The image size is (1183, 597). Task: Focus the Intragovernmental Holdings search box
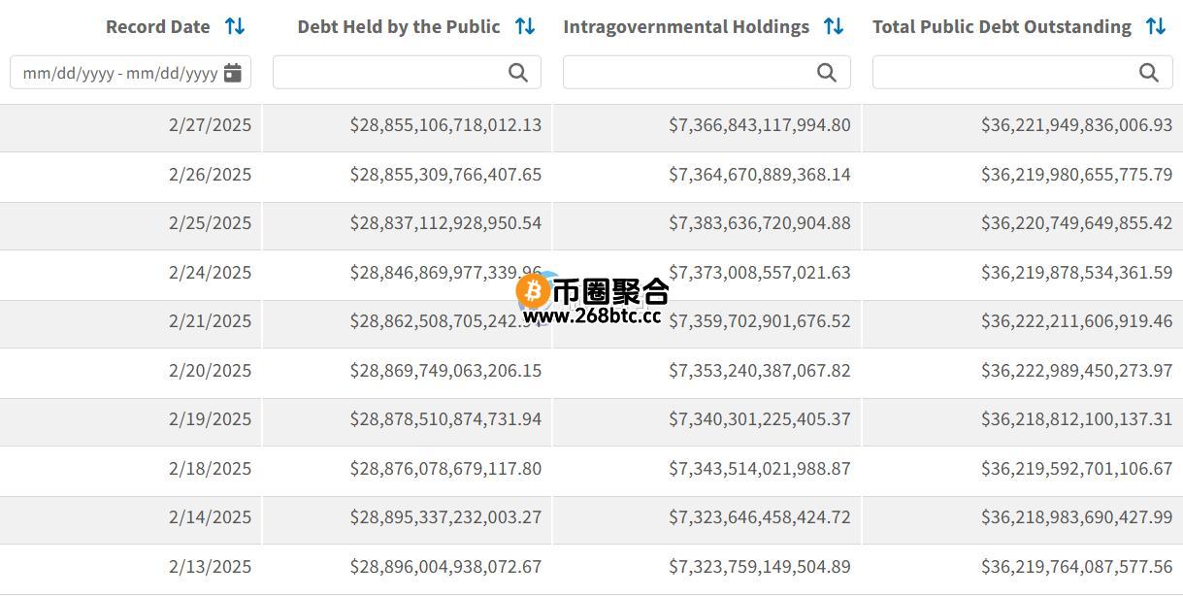click(707, 73)
